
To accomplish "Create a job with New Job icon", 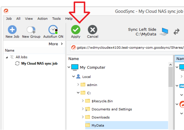I will 12,30.
